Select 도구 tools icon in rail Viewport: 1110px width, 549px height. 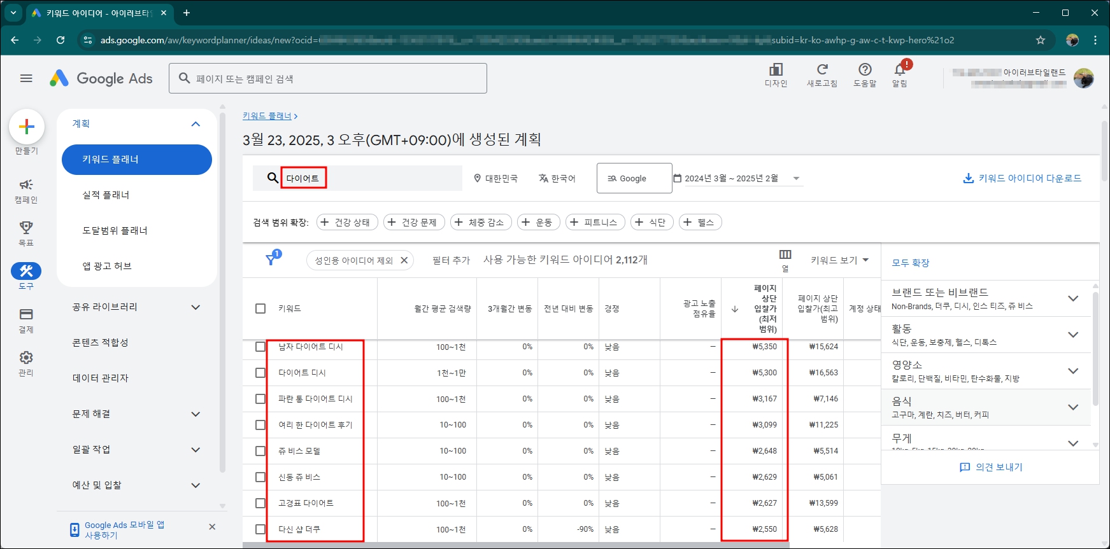point(26,271)
